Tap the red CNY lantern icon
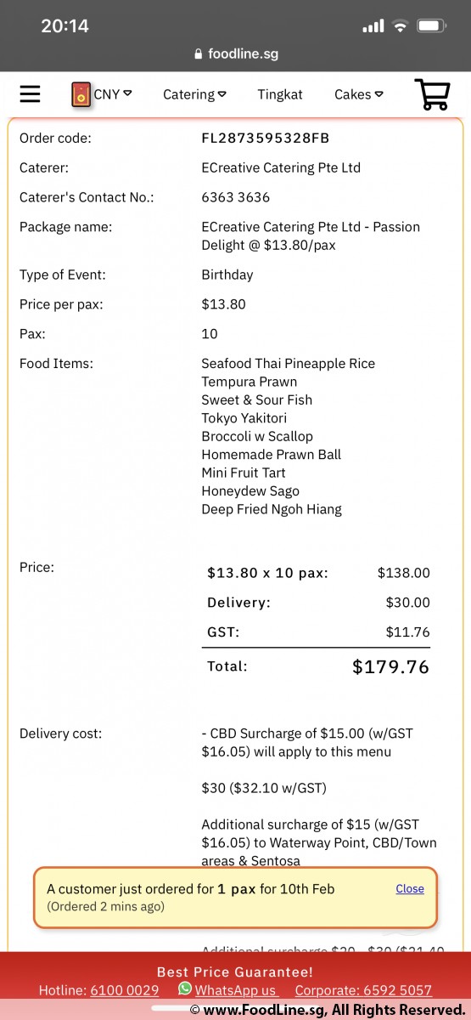This screenshot has width=471, height=1020. click(81, 94)
